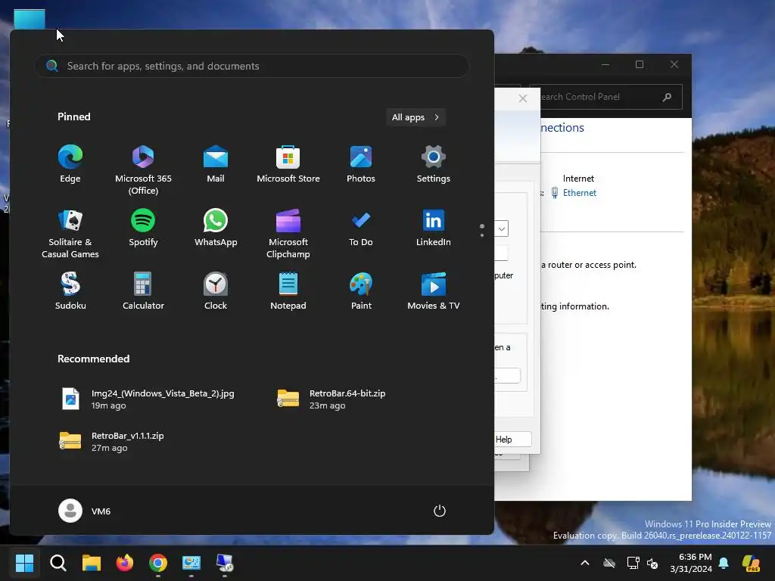The image size is (775, 581).
Task: Open Solitaire & Casual Games
Action: (70, 234)
